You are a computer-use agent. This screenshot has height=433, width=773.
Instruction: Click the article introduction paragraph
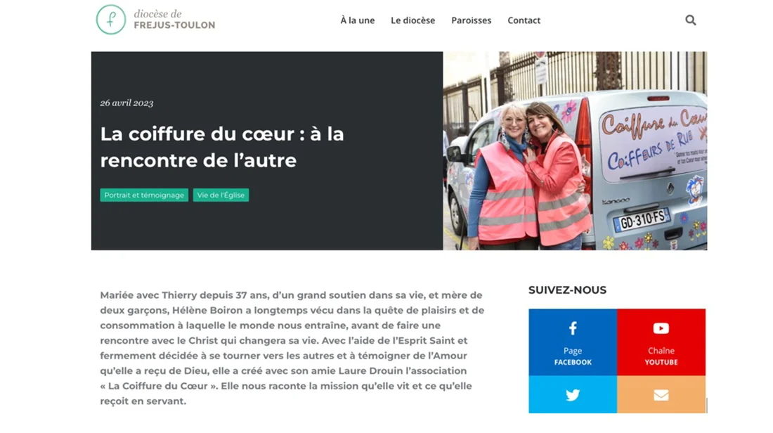tap(292, 348)
